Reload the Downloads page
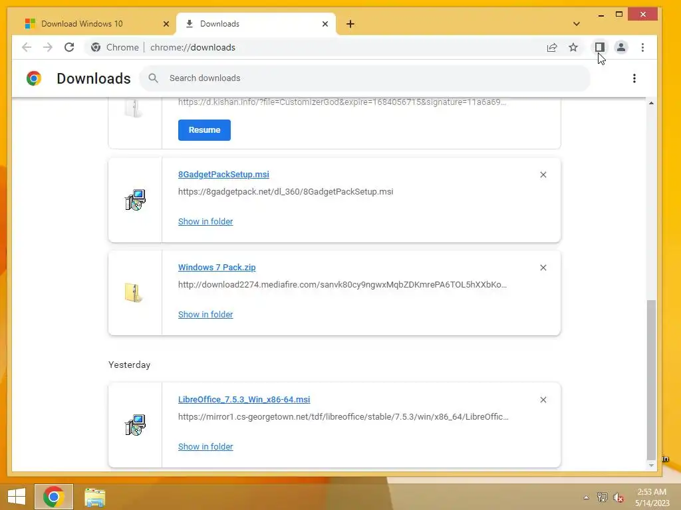 69,47
